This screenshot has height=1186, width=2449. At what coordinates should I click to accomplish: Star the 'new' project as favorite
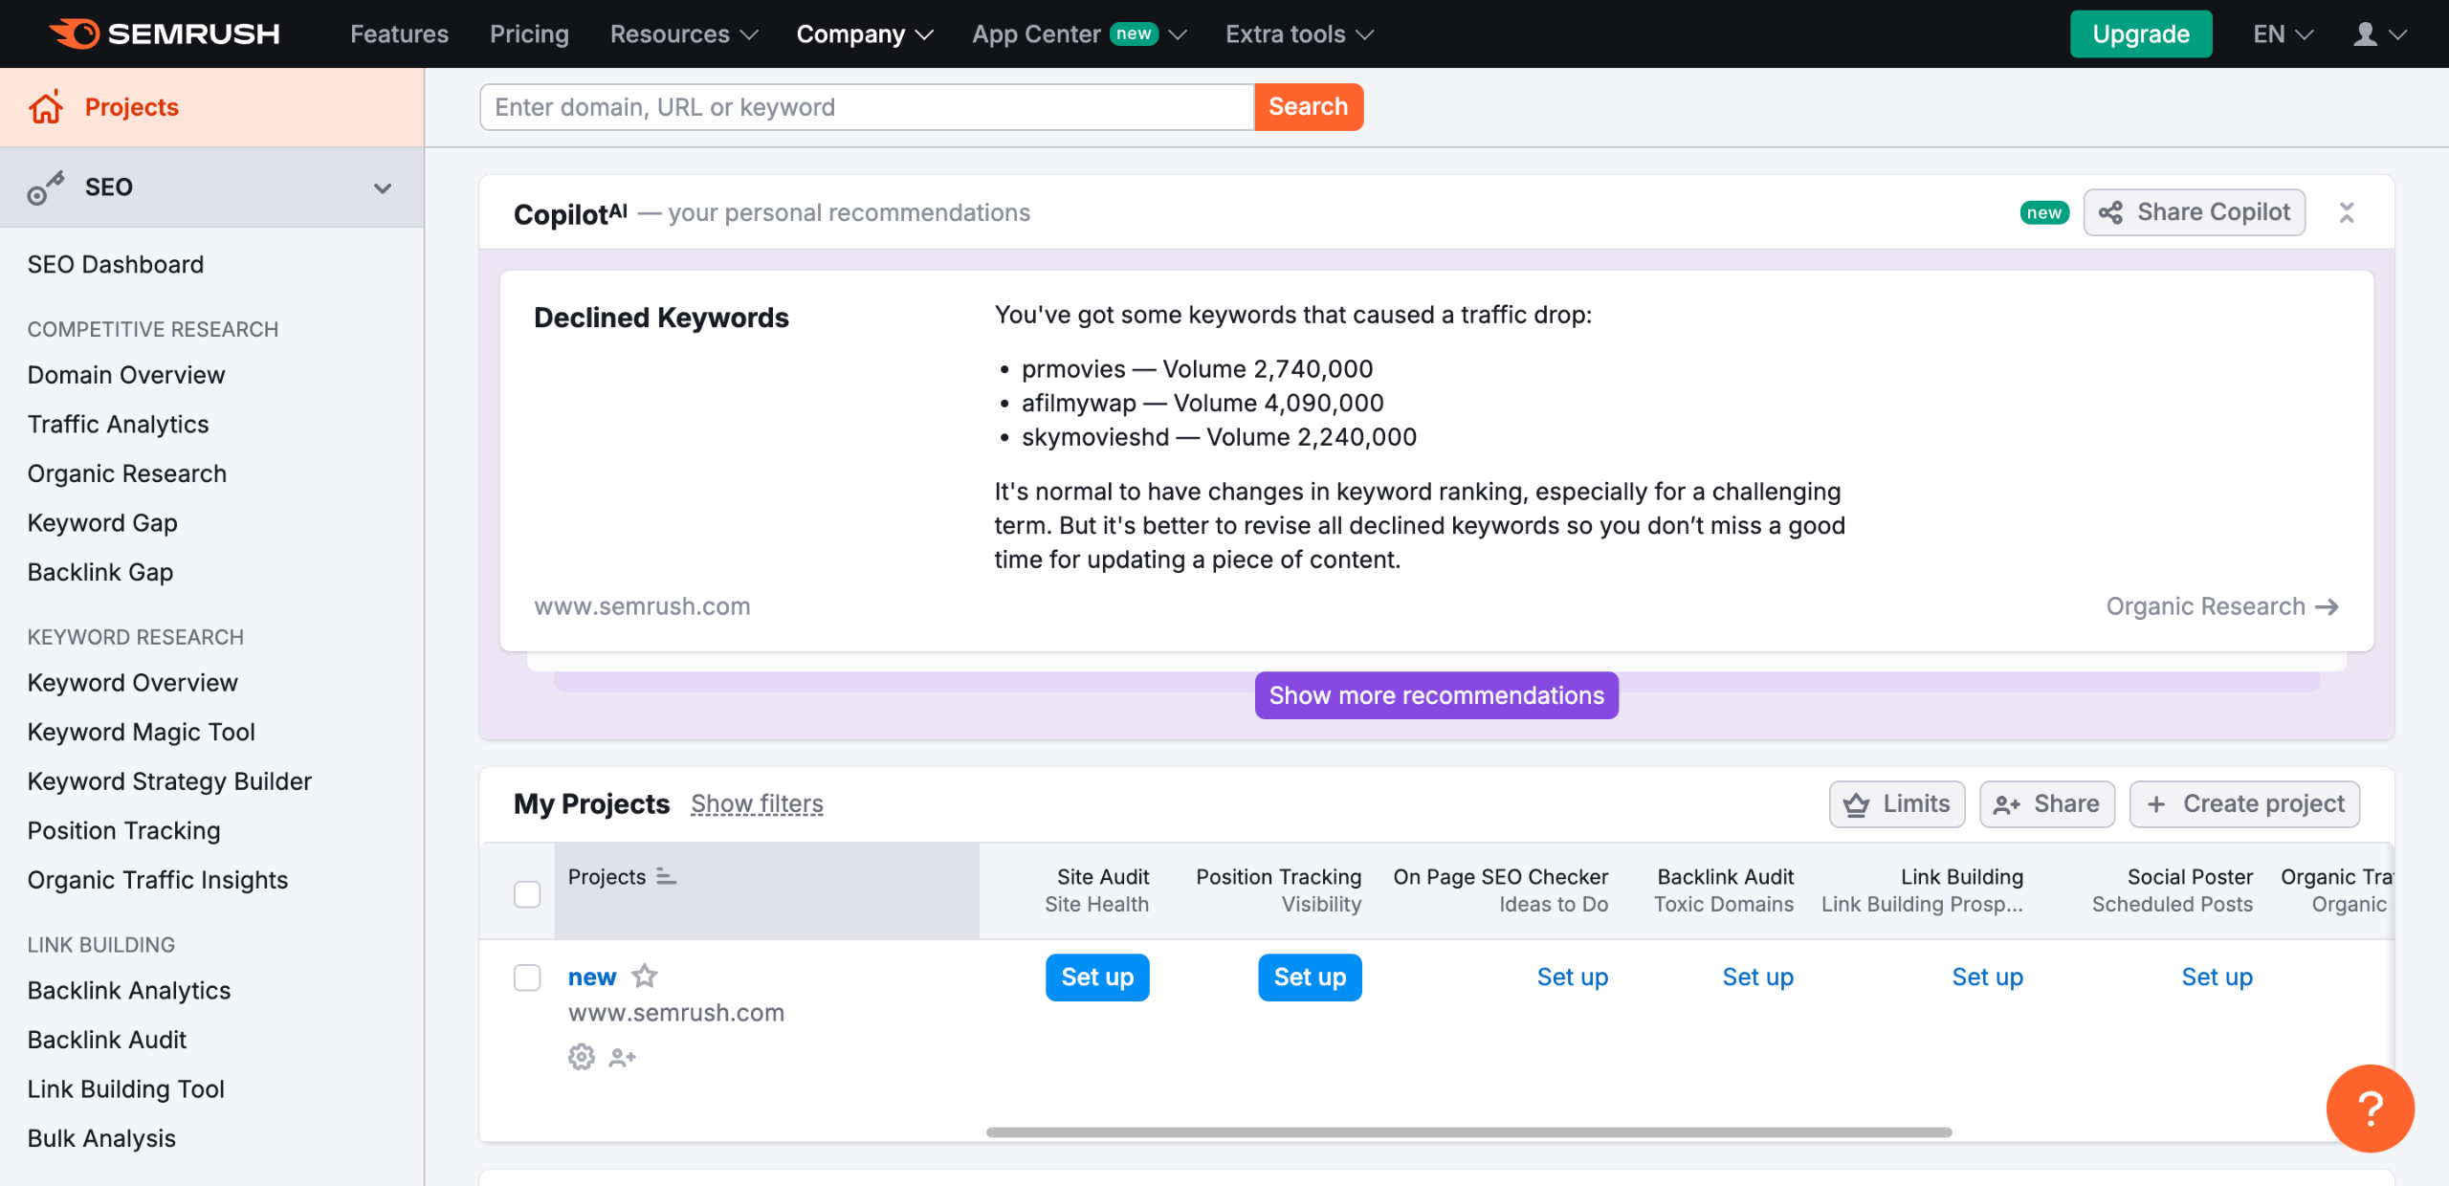[645, 977]
